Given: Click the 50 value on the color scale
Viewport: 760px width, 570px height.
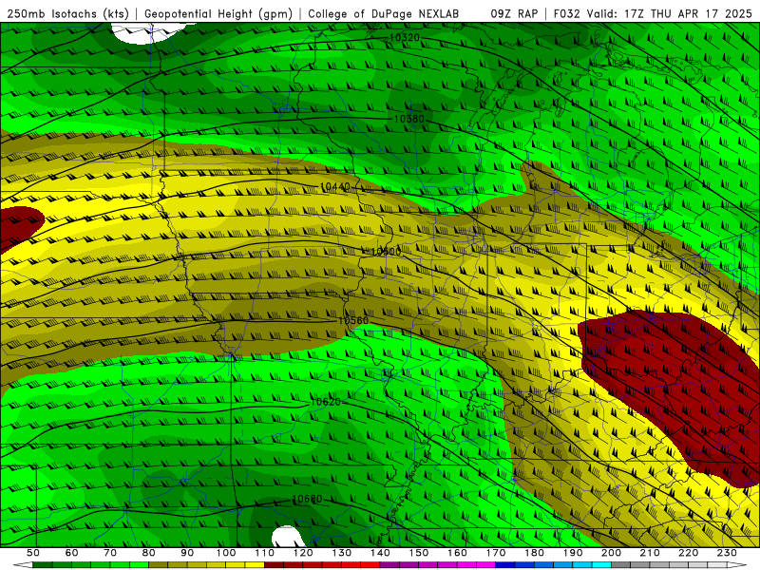Looking at the screenshot, I should click(33, 553).
